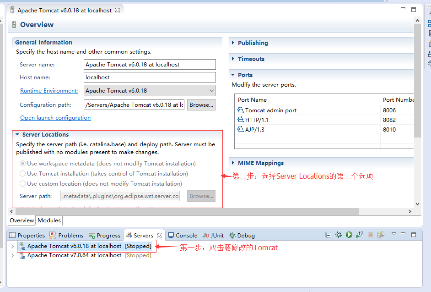Image resolution: width=431 pixels, height=292 pixels.
Task: Switch to the Overview tab
Action: pyautogui.click(x=22, y=220)
